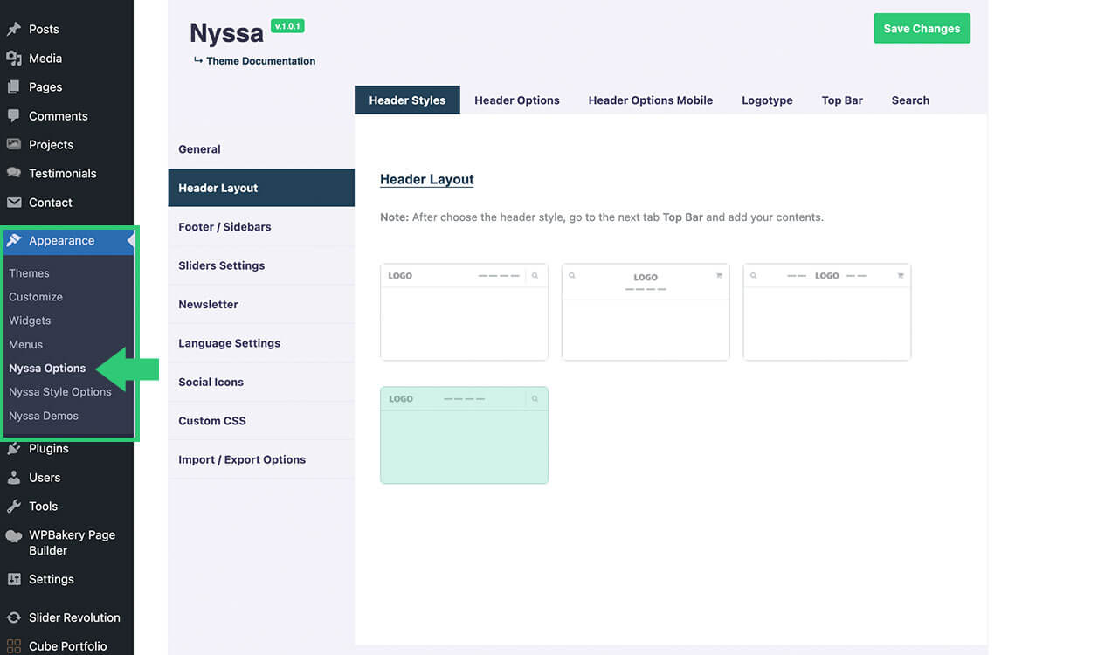The image size is (1105, 655).
Task: Open the Logotype tab
Action: [x=767, y=100]
